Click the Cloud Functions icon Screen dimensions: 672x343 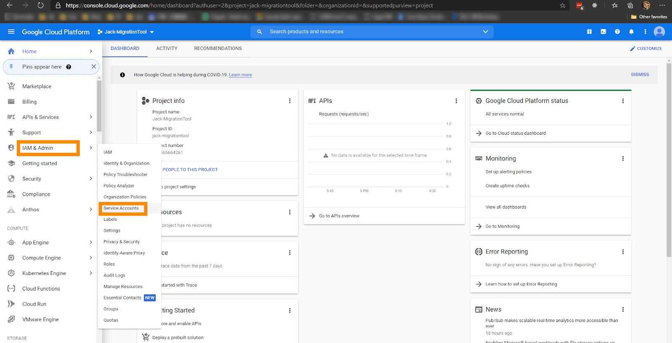(x=11, y=289)
